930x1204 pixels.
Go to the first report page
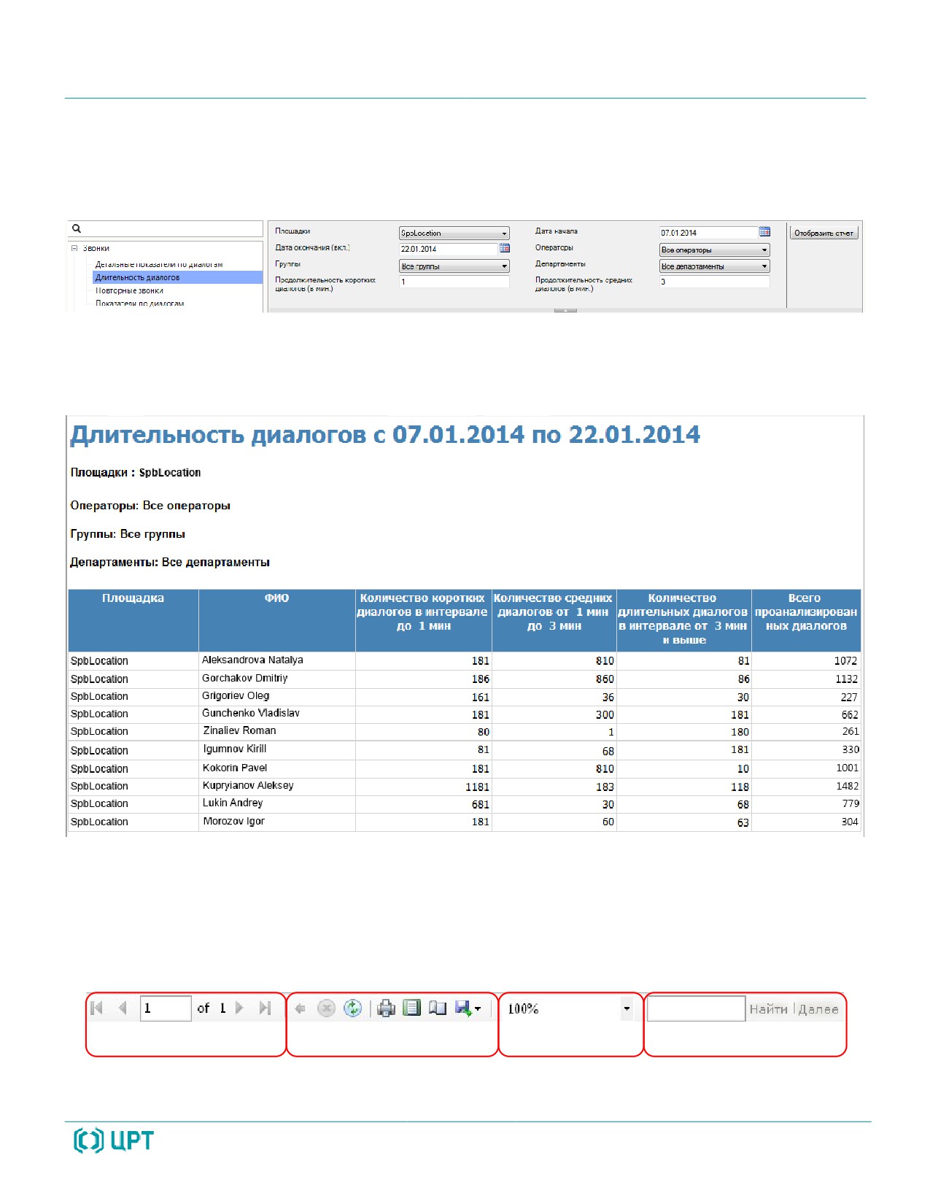click(96, 1008)
